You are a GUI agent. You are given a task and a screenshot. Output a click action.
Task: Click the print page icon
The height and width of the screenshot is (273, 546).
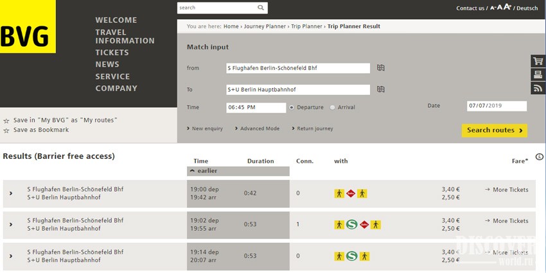pos(538,76)
